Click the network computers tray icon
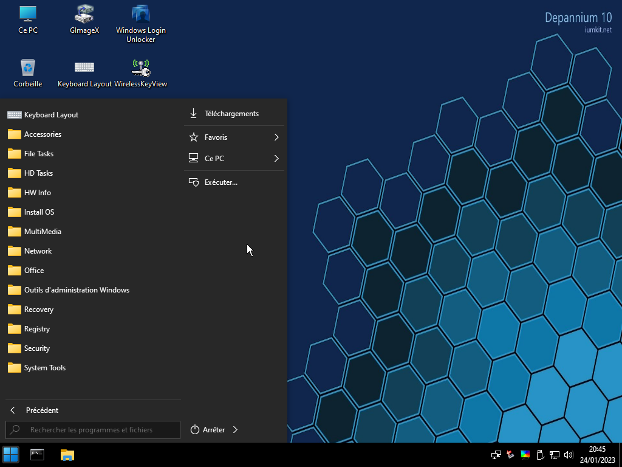The height and width of the screenshot is (467, 622). [x=496, y=455]
